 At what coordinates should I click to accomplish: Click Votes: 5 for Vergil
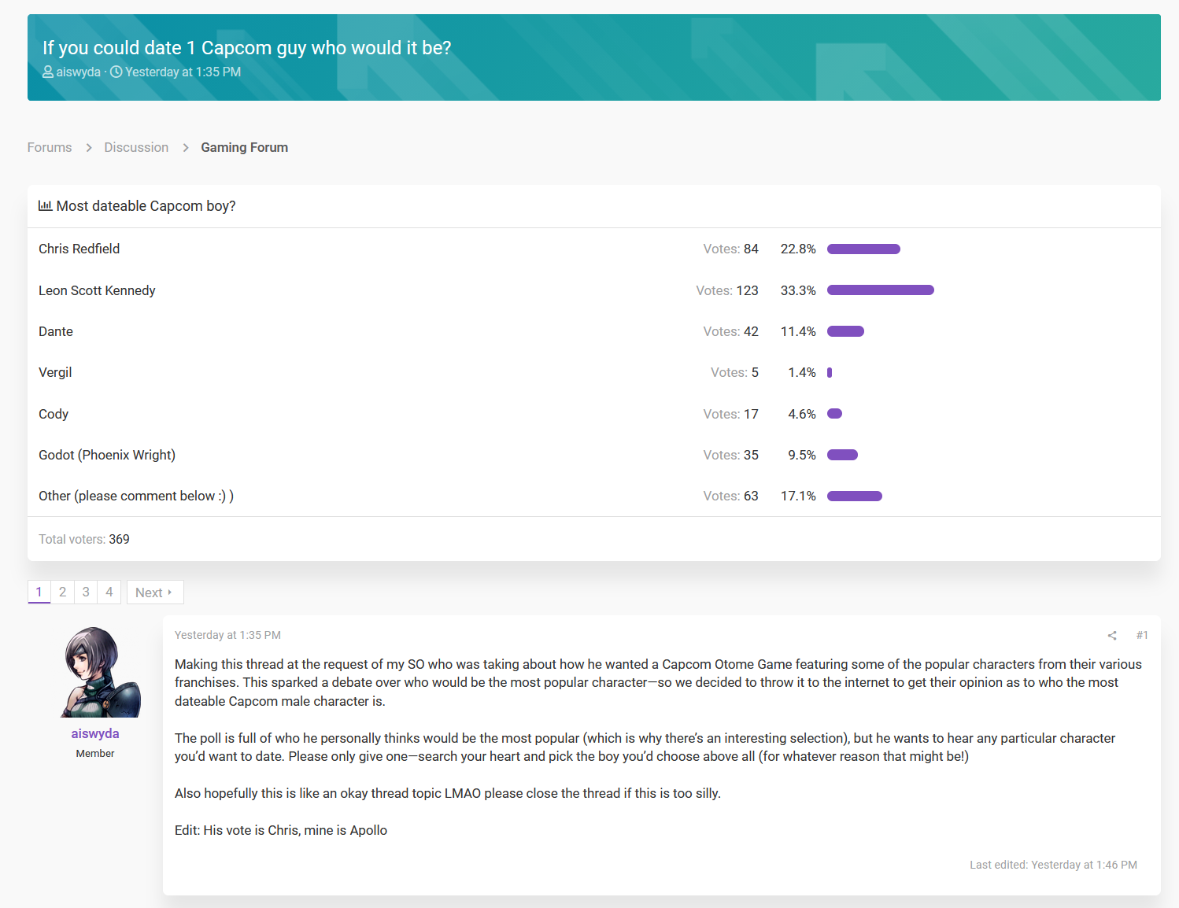point(734,372)
